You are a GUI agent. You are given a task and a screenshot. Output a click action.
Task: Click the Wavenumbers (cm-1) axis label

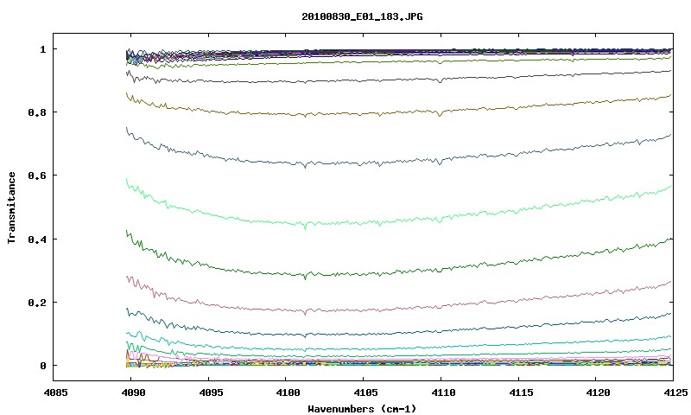(x=362, y=409)
